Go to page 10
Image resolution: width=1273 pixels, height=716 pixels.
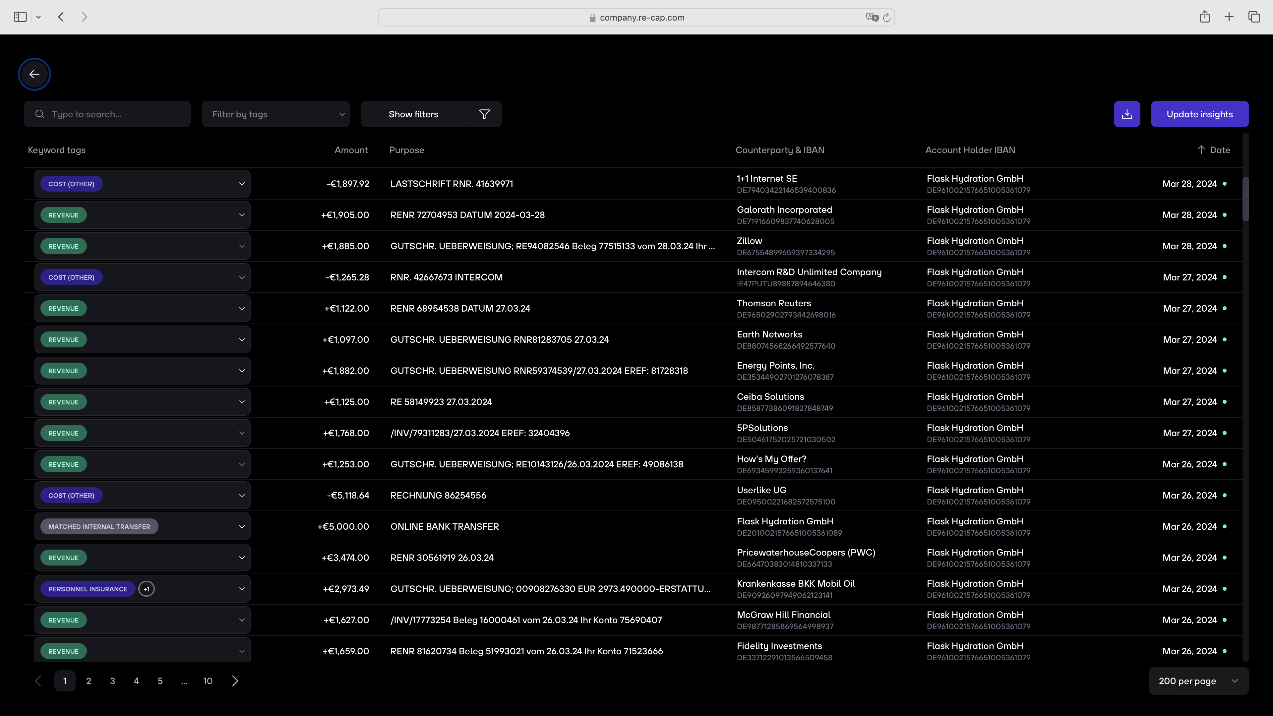click(208, 681)
